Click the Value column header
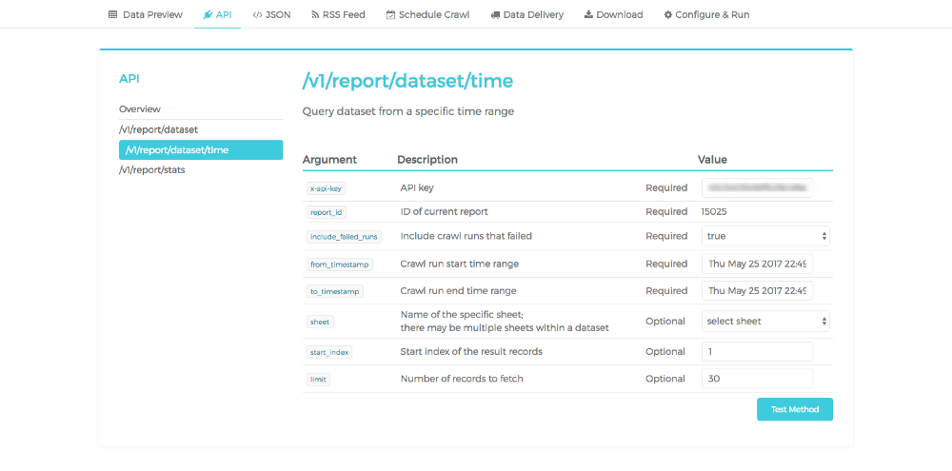 pyautogui.click(x=712, y=160)
